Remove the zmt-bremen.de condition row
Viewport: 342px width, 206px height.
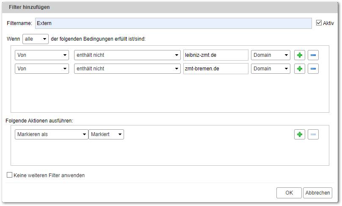(x=313, y=69)
